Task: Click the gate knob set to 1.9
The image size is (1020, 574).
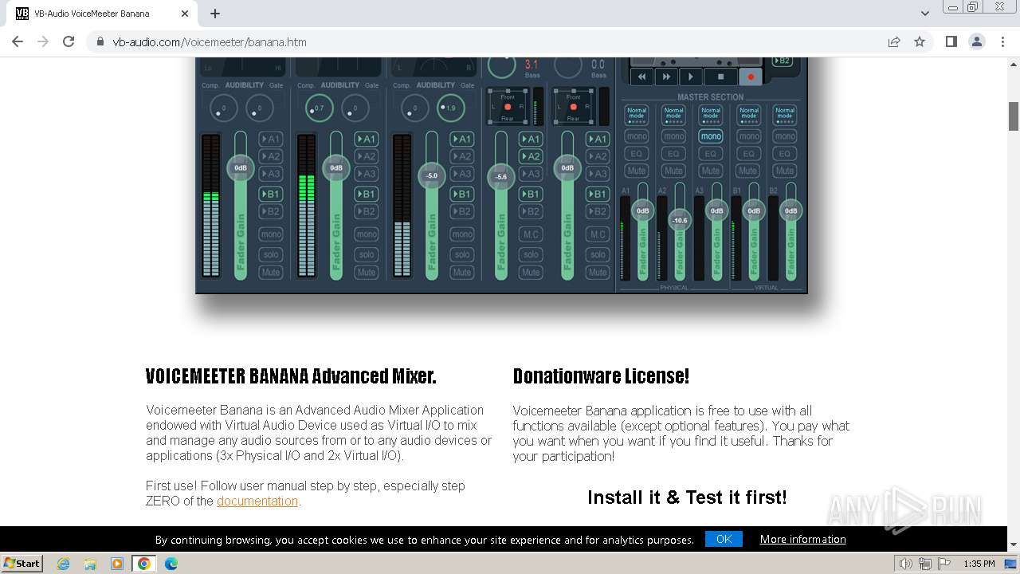Action: click(450, 108)
